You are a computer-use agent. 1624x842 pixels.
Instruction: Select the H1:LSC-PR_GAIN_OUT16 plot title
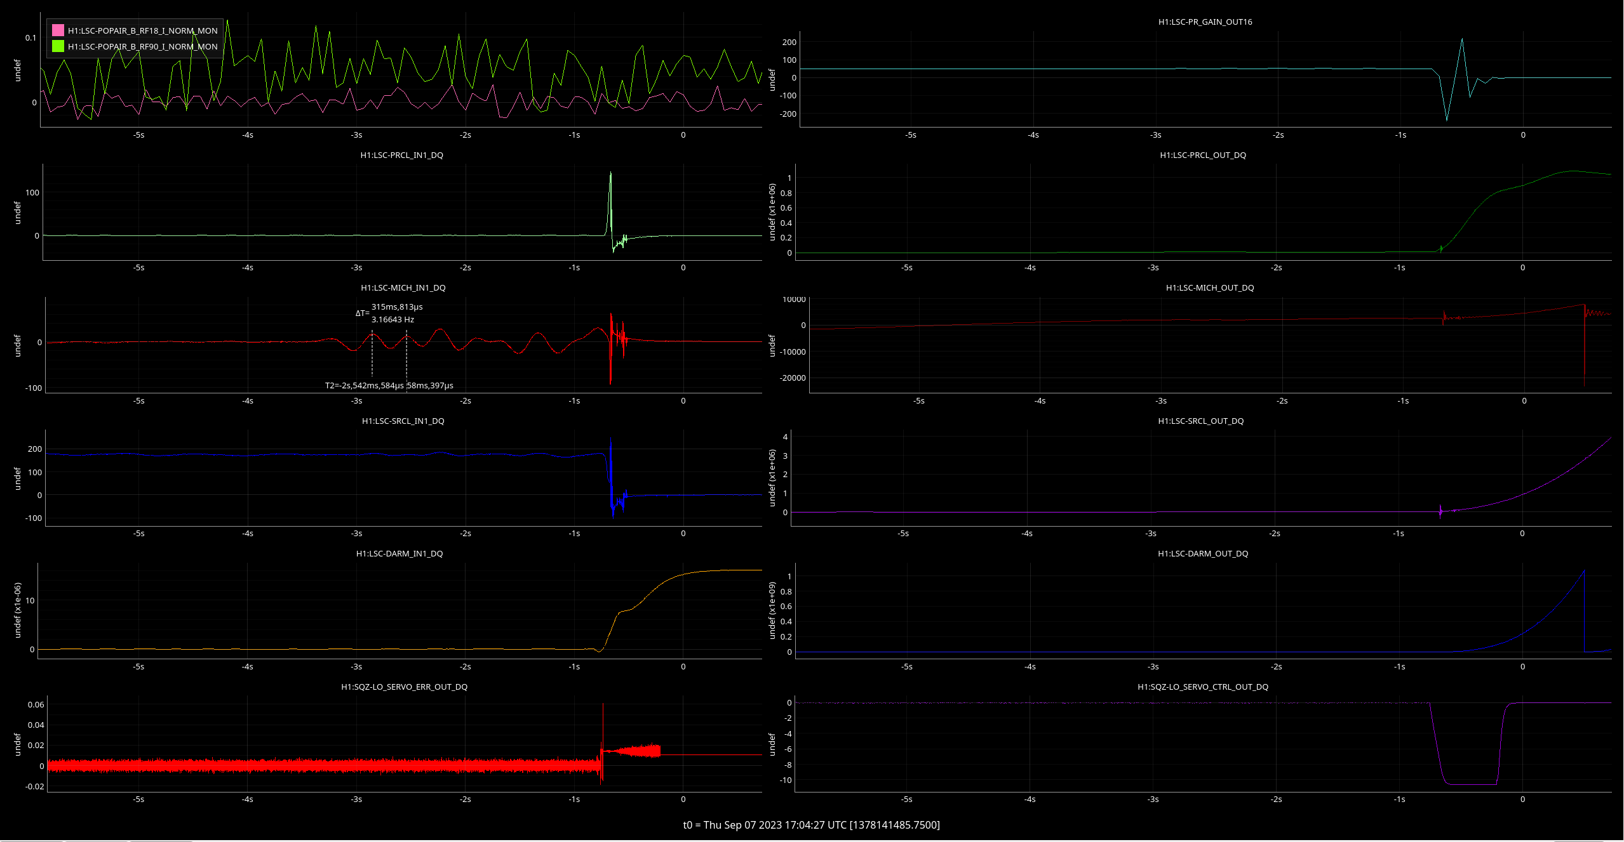click(1205, 22)
